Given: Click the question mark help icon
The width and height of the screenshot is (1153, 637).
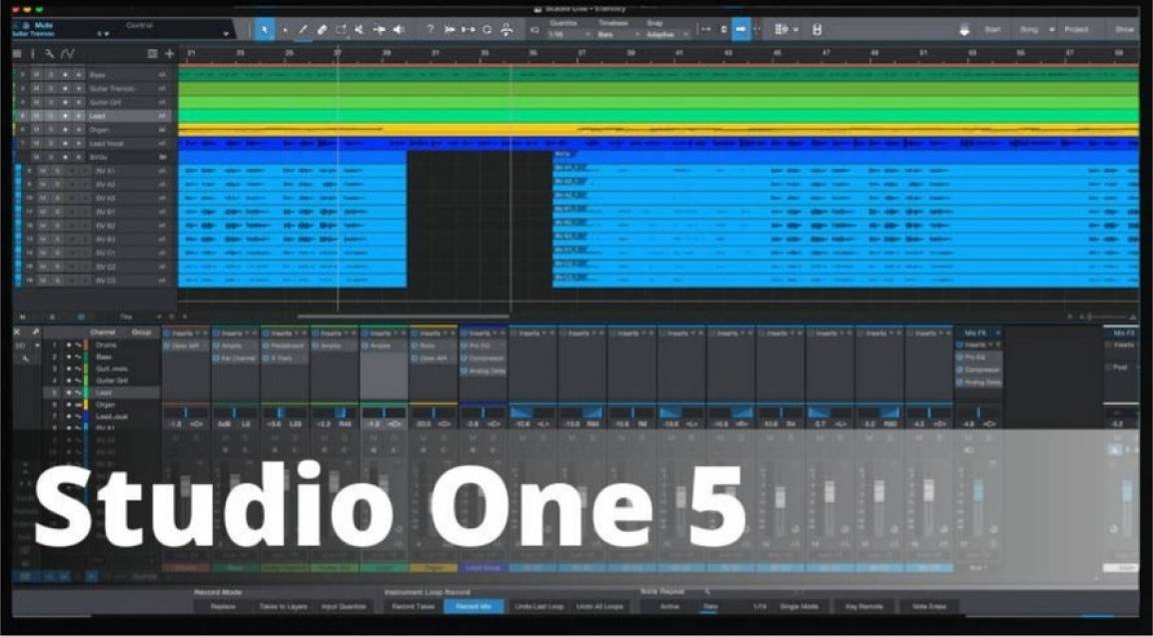Looking at the screenshot, I should pyautogui.click(x=431, y=29).
